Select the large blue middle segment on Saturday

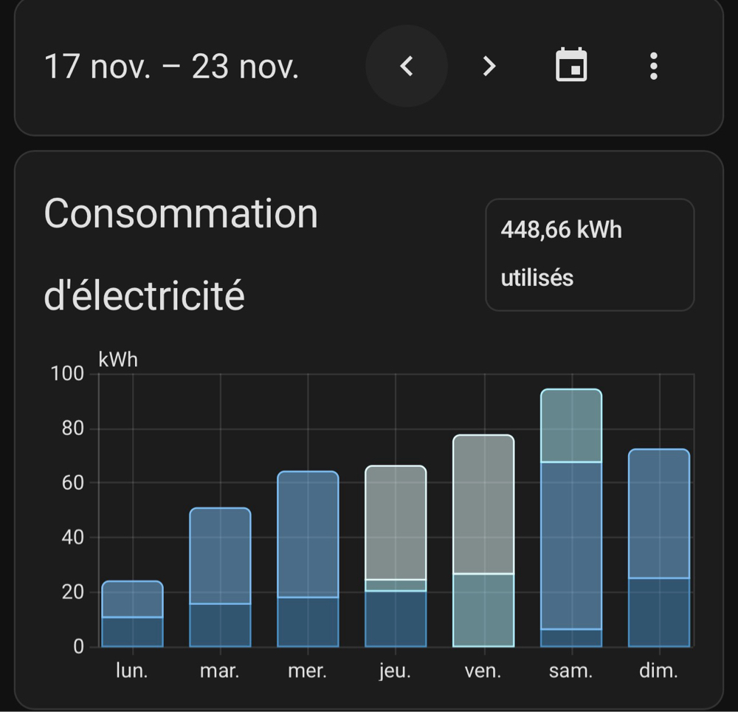point(571,545)
